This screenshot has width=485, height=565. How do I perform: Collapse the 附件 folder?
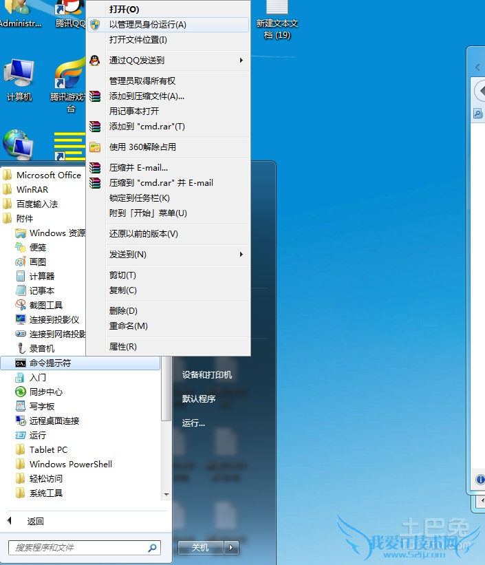(x=19, y=218)
